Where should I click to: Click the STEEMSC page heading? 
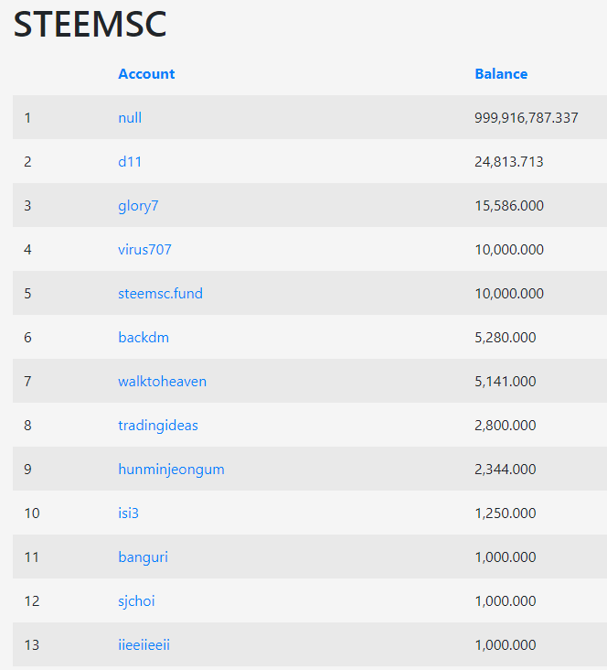91,24
